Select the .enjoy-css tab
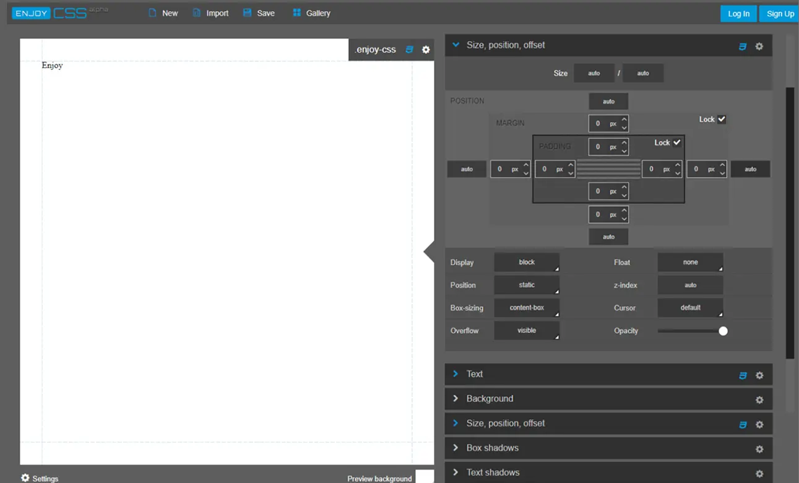Viewport: 799px width, 483px height. (376, 50)
